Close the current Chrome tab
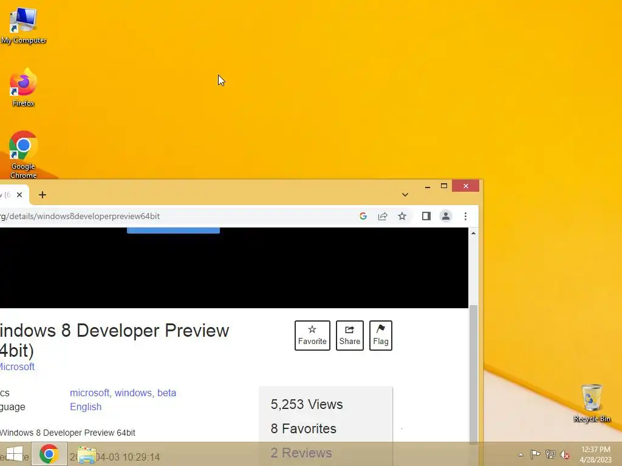Screen dimensions: 622x466 [19, 195]
